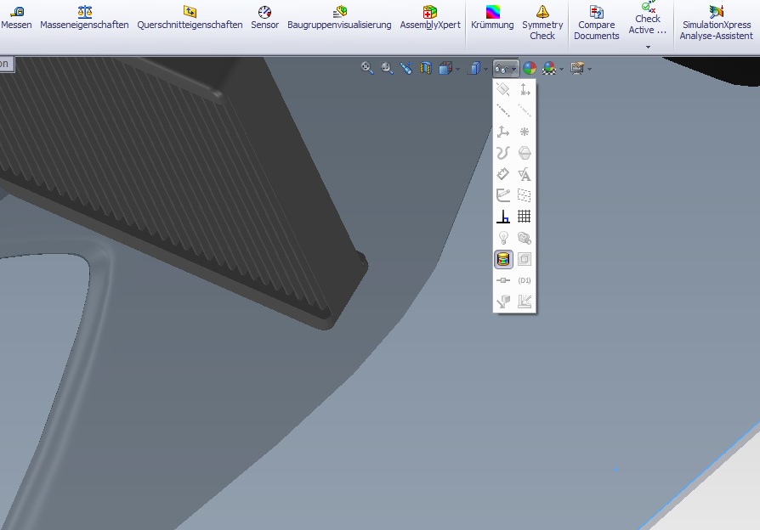Image resolution: width=760 pixels, height=530 pixels.
Task: Launch AssemblyXpert
Action: point(430,17)
